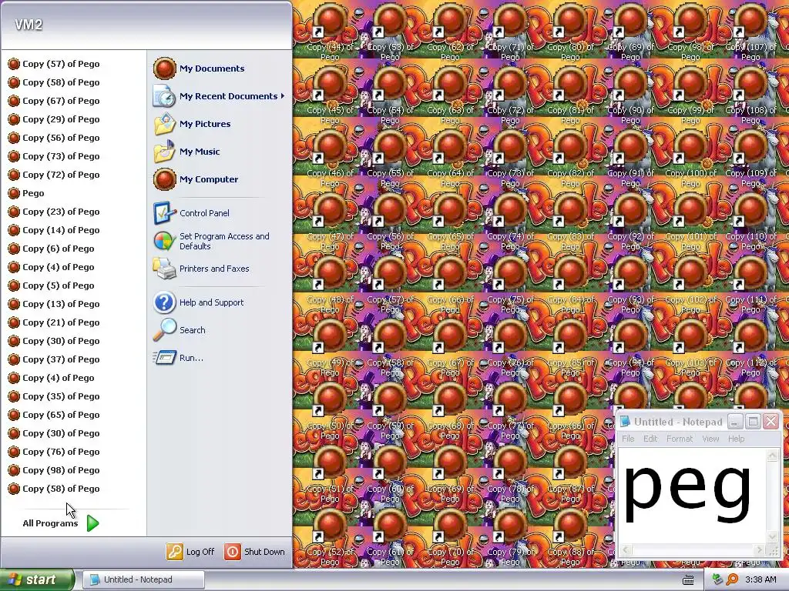
Task: Click the Log Off button
Action: tap(191, 551)
